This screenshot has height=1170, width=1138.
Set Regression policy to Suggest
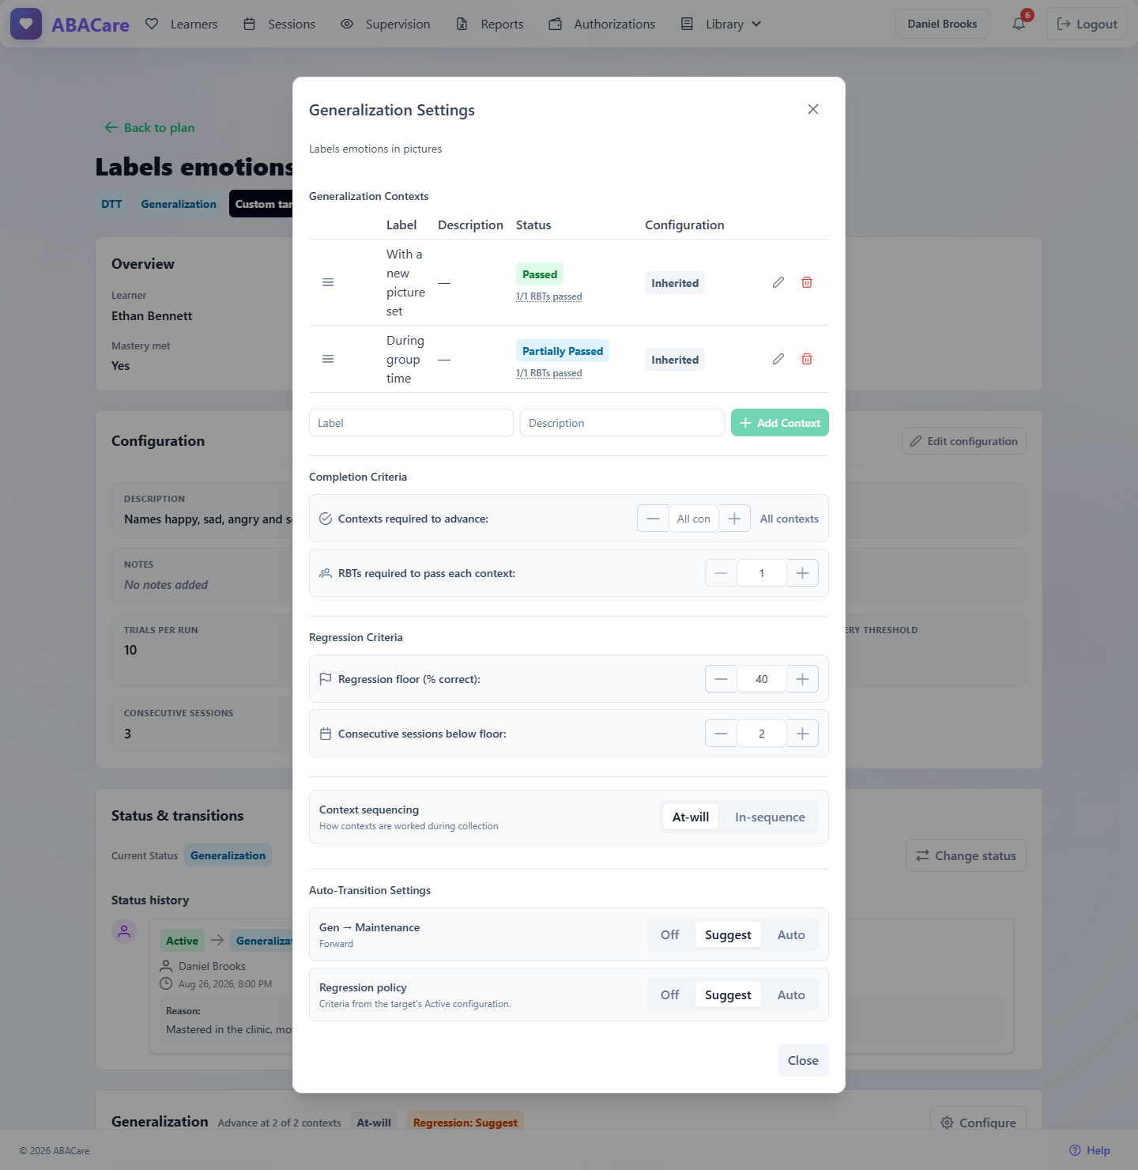(728, 994)
